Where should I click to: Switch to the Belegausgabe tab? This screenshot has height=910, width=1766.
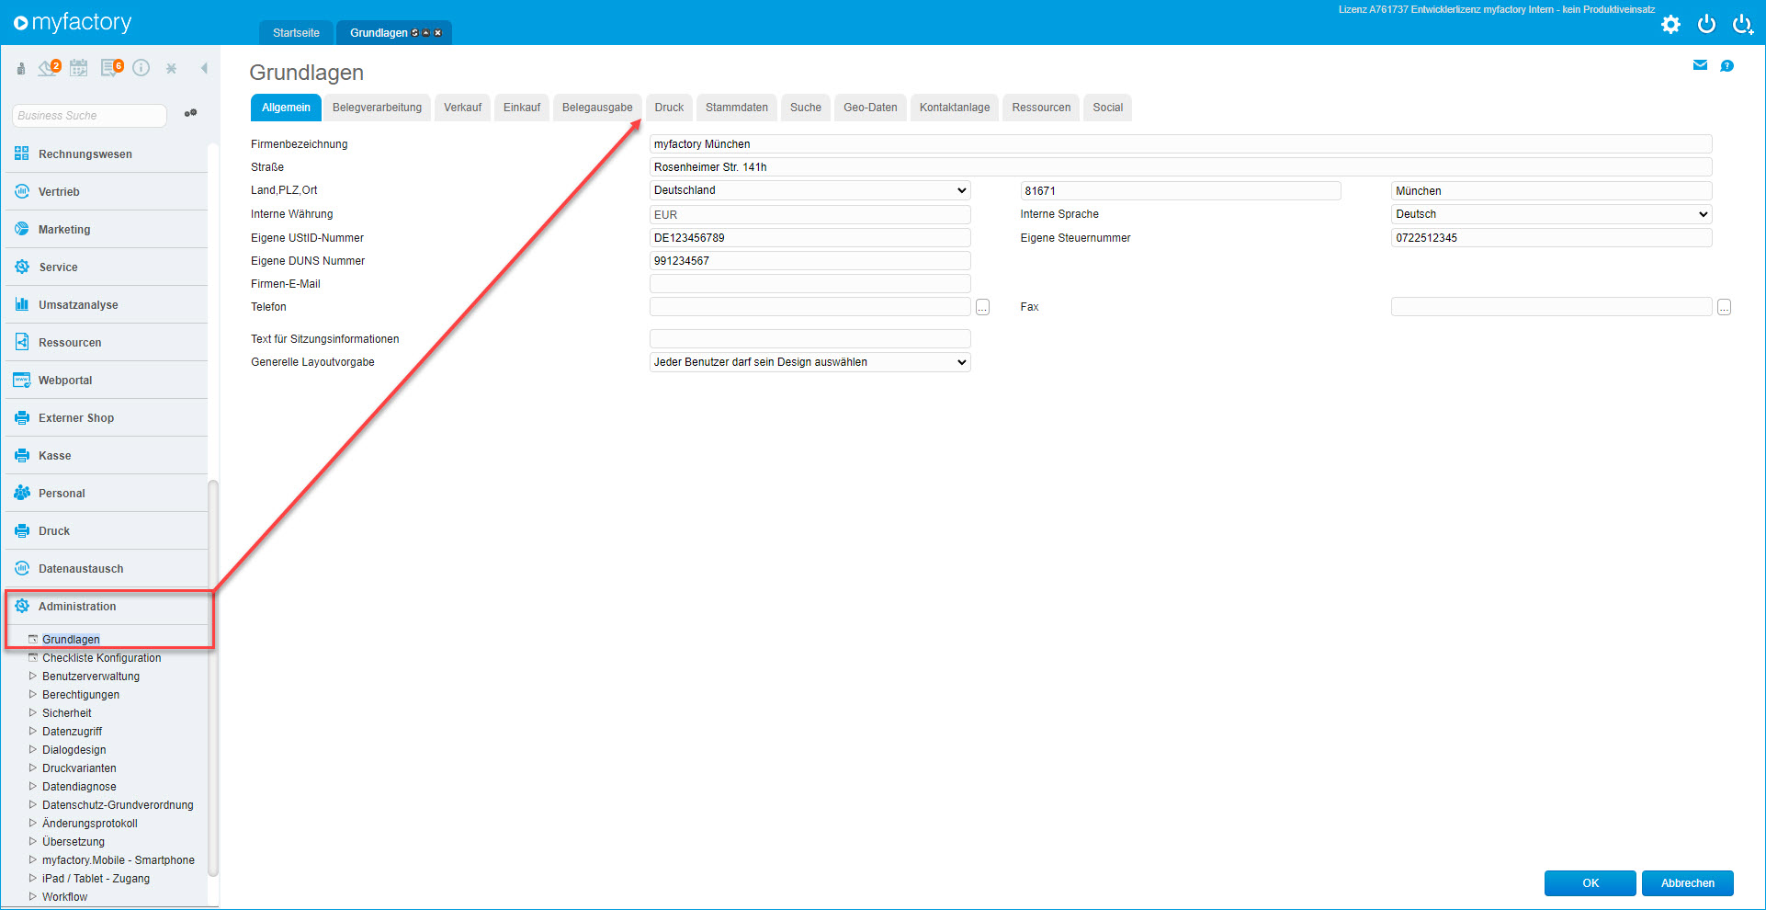coord(597,108)
